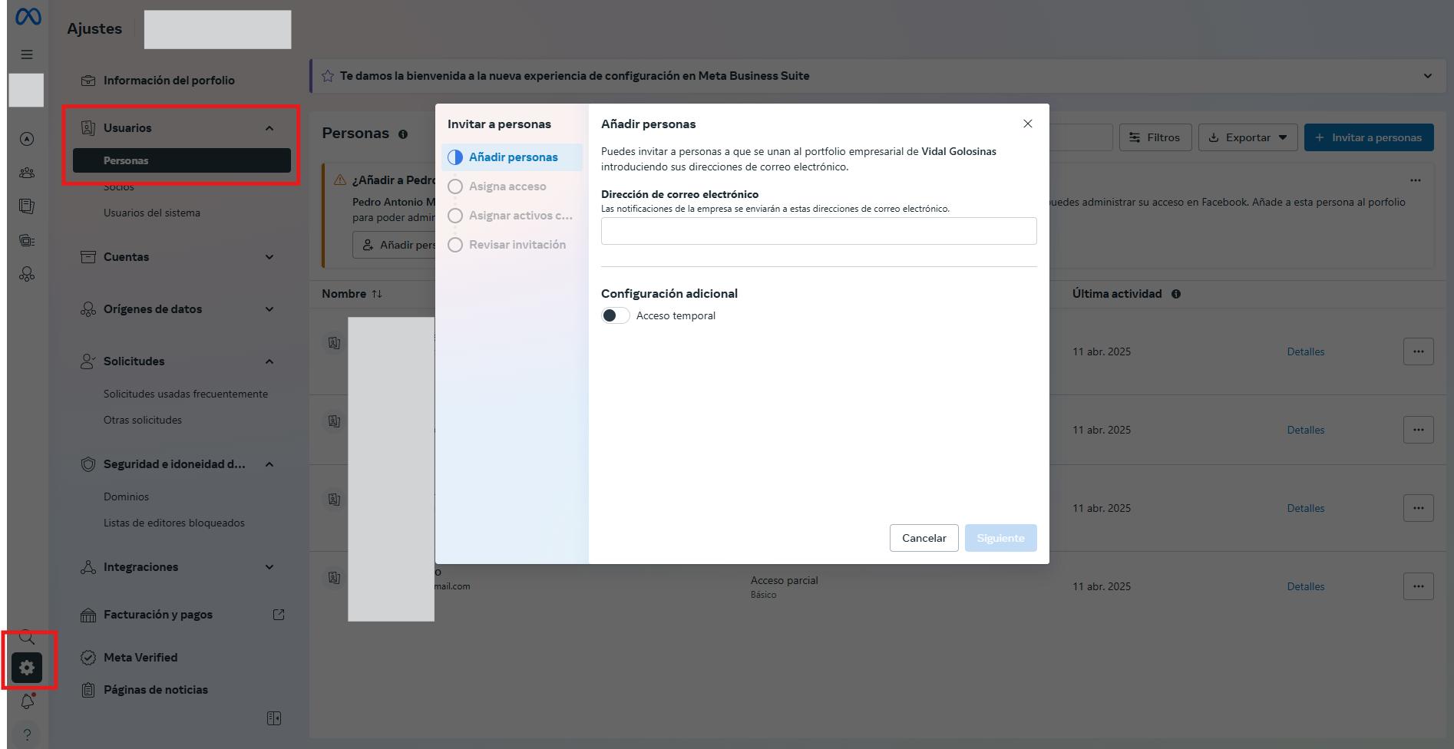This screenshot has width=1454, height=749.
Task: Click the help question mark icon
Action: point(27,734)
